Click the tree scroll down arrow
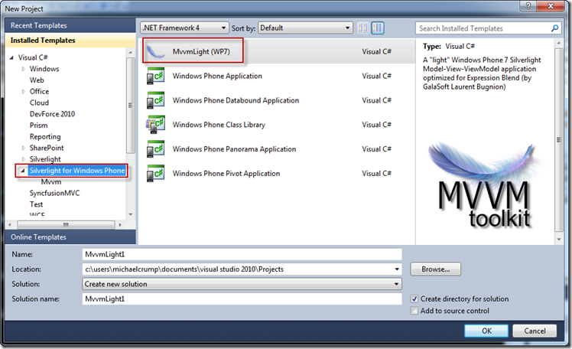The image size is (572, 349). pos(131,214)
